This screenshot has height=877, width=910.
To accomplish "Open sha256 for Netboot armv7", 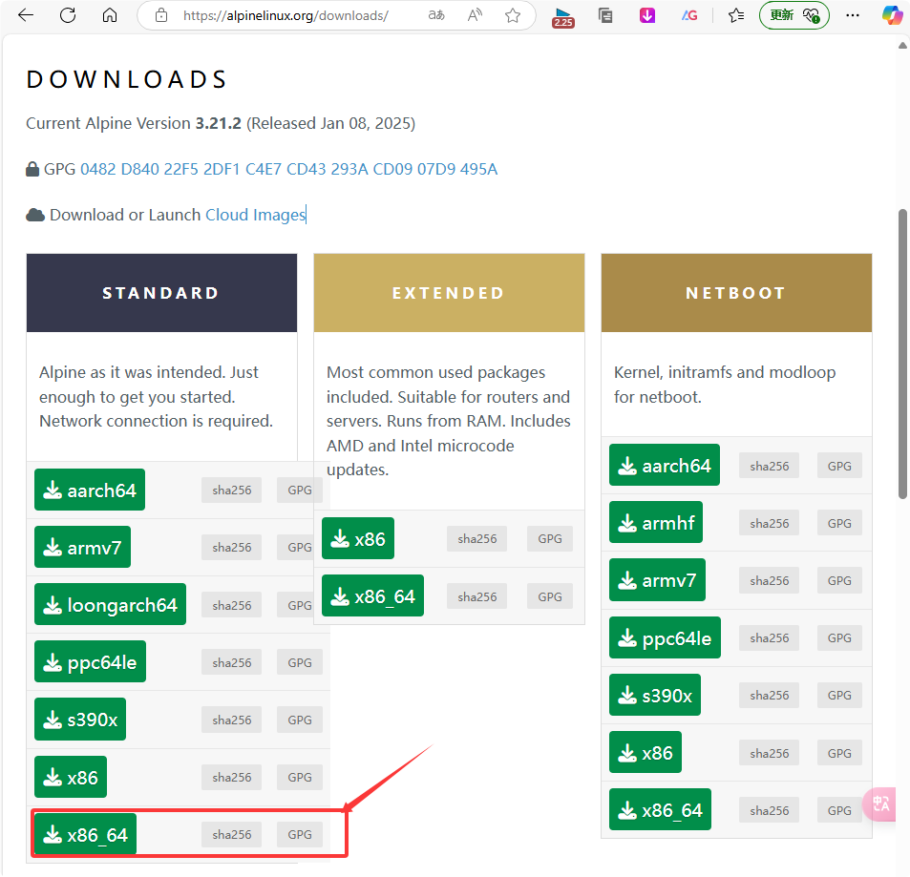I will (x=769, y=580).
